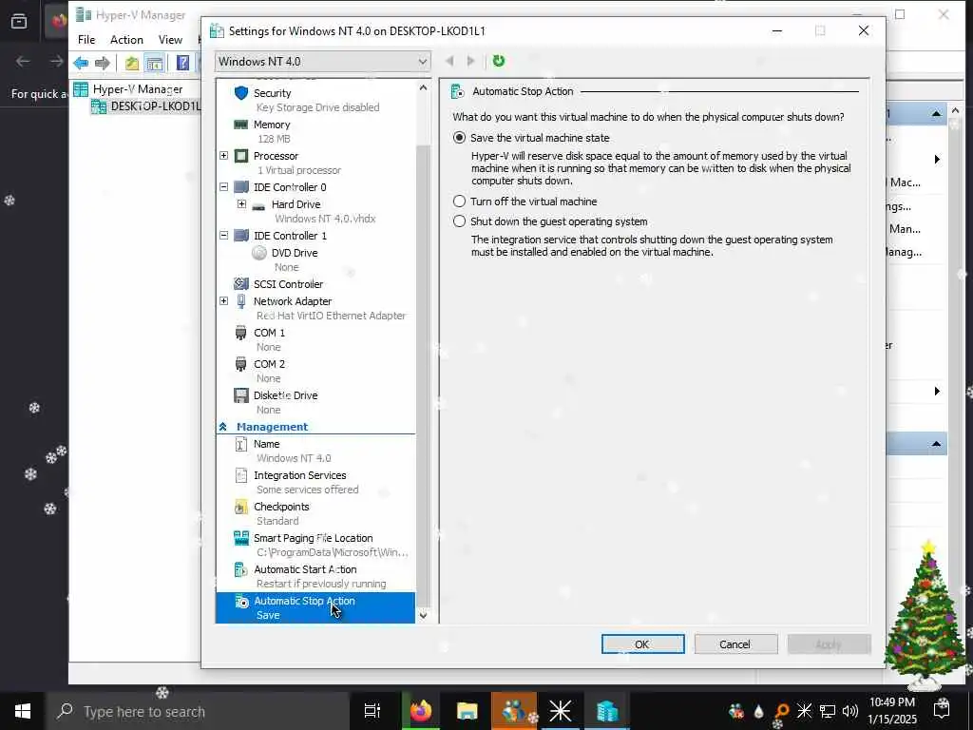Click the 10:49 PM clock in tray

pyautogui.click(x=892, y=702)
